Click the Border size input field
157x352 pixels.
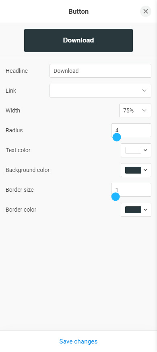pos(131,190)
